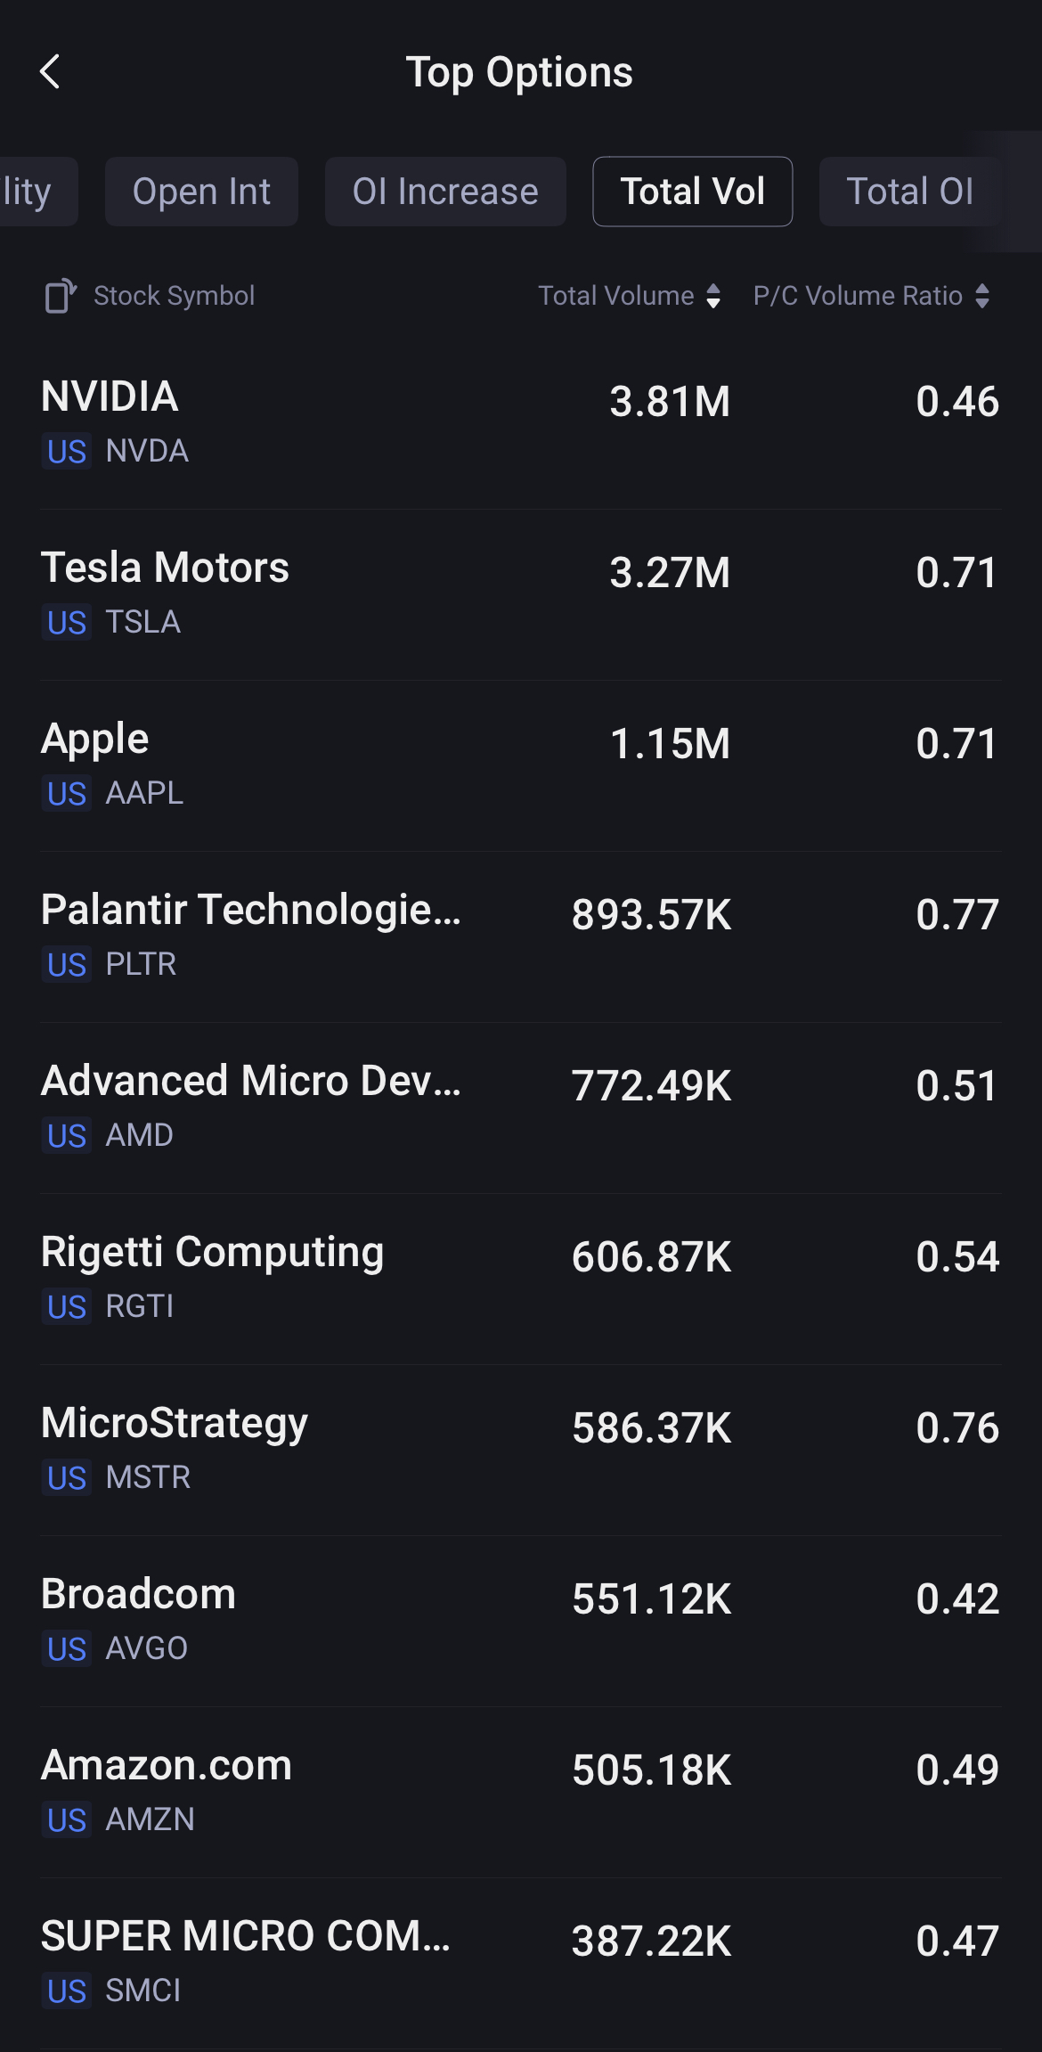Image resolution: width=1042 pixels, height=2052 pixels.
Task: Sort by Total Volume arrows
Action: (x=712, y=296)
